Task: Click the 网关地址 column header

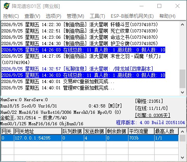Action: click(38, 131)
